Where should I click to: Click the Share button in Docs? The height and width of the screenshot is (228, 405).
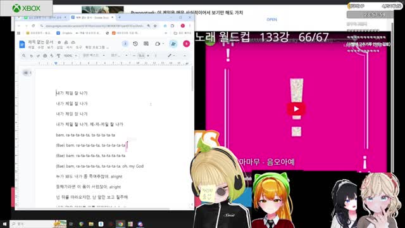173,44
